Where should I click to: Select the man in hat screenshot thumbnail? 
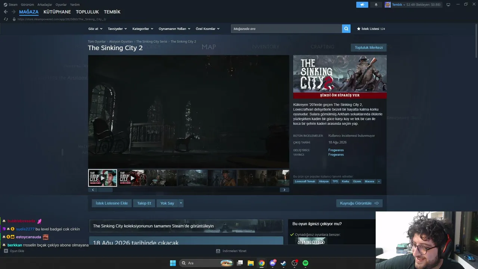222,178
